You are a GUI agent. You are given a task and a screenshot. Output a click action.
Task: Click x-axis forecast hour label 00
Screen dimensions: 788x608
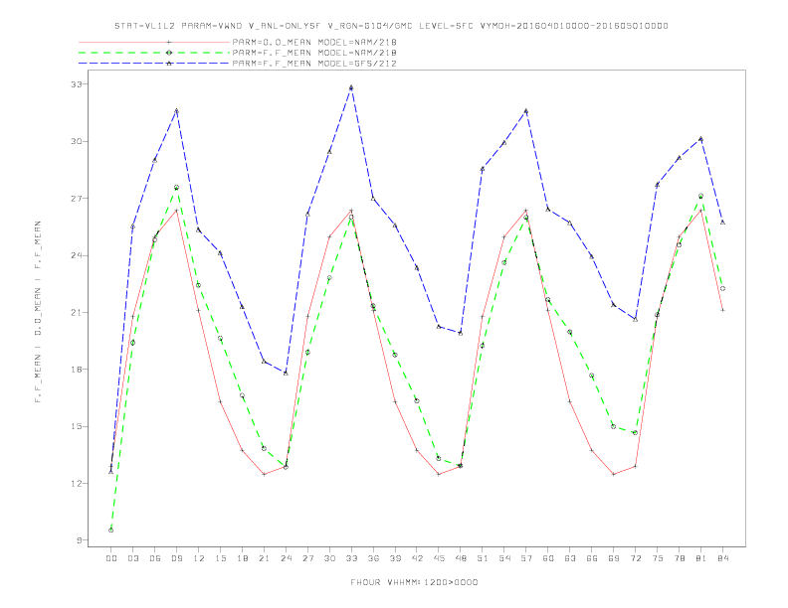[111, 558]
